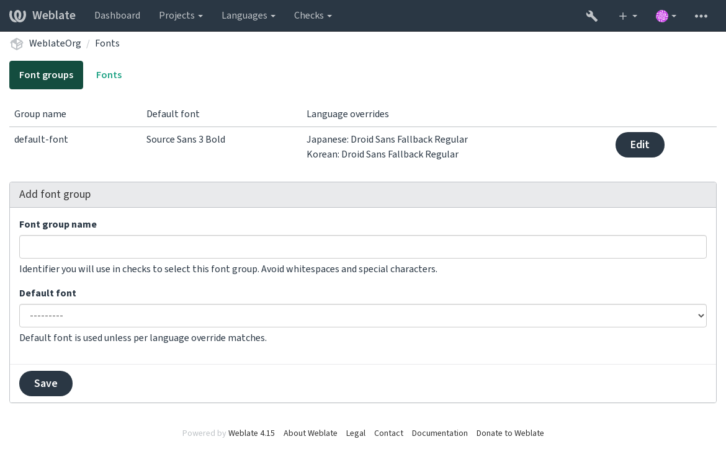The height and width of the screenshot is (457, 726).
Task: Expand the Projects menu
Action: click(x=181, y=16)
